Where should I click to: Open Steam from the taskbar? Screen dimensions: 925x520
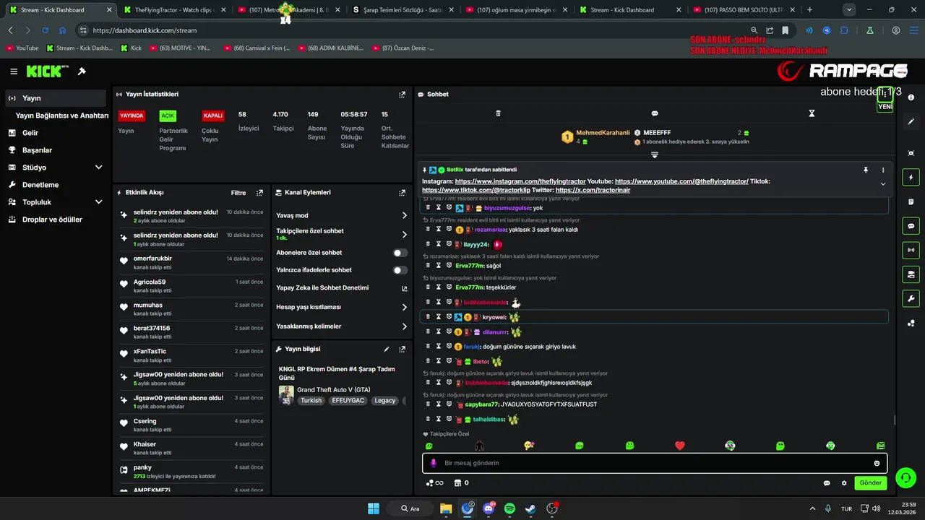pos(530,508)
